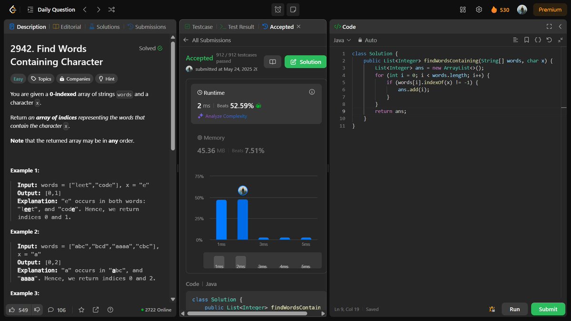Show runtime info circle icon
Viewport: 571px width, 321px height.
click(312, 92)
